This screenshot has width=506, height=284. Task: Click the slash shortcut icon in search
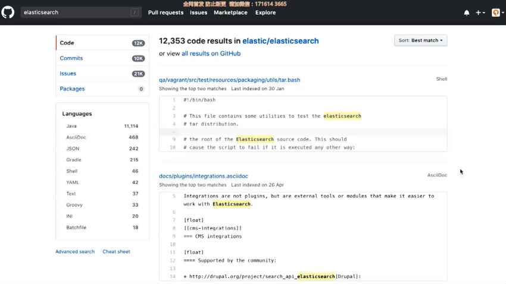[x=135, y=12]
